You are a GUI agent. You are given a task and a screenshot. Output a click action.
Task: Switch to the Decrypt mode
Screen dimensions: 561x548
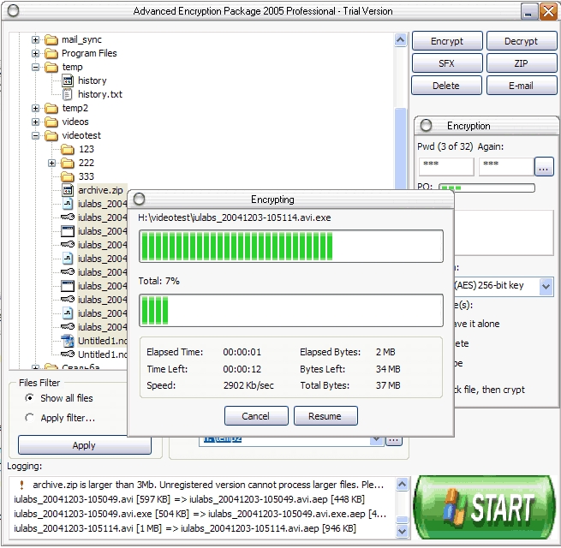click(x=521, y=41)
